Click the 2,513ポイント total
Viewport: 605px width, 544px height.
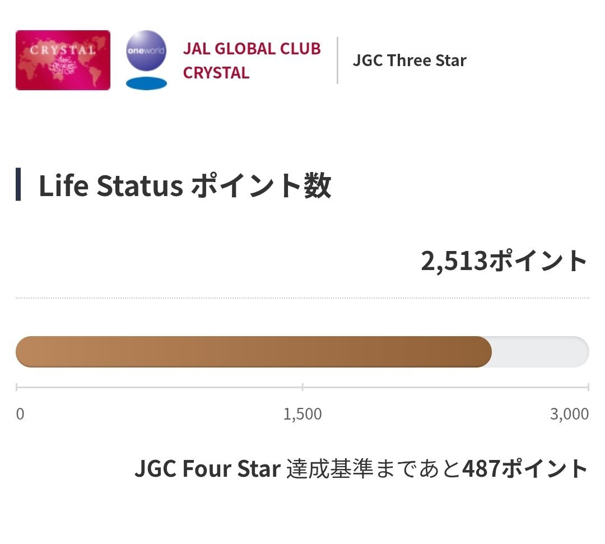(x=504, y=261)
